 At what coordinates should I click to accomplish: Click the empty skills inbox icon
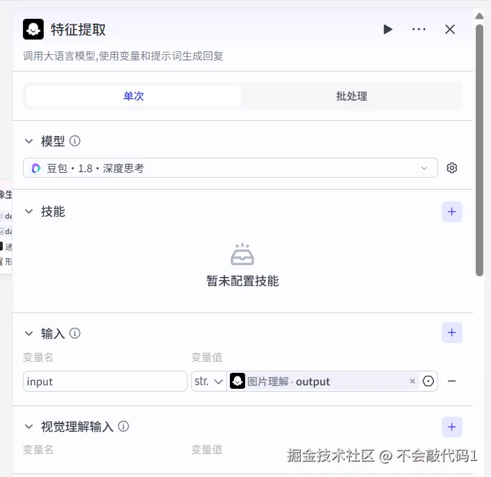click(242, 254)
